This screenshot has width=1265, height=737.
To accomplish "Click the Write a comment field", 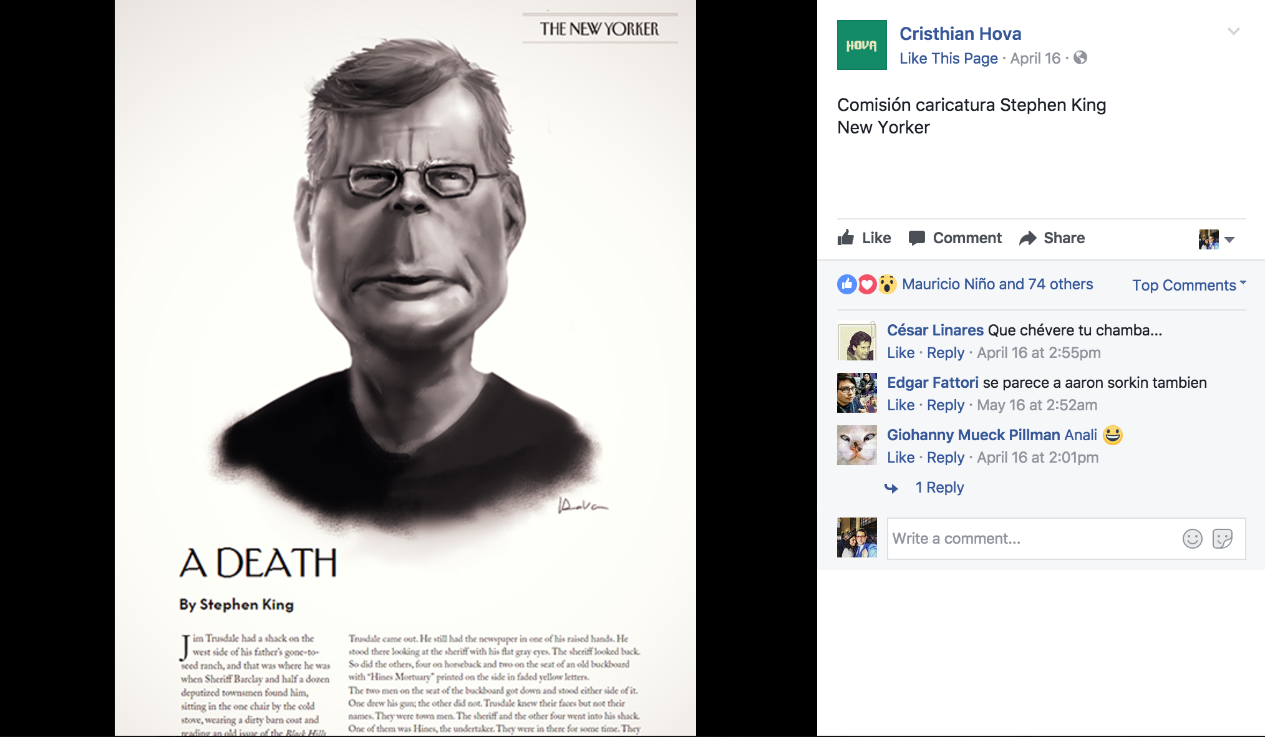I will pos(1033,539).
